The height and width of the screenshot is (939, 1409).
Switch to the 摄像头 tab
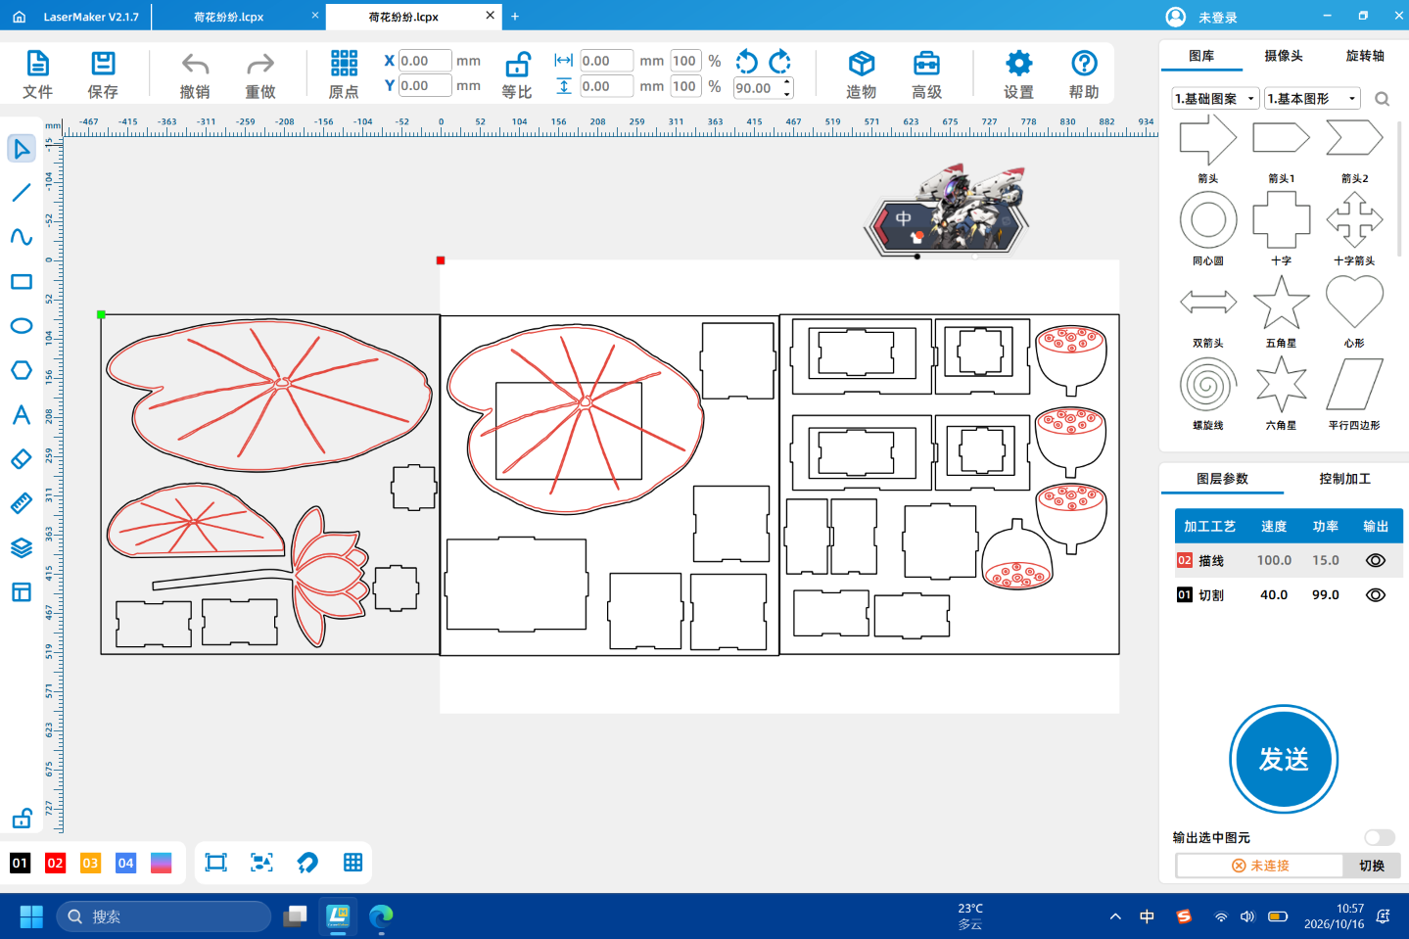coord(1284,56)
